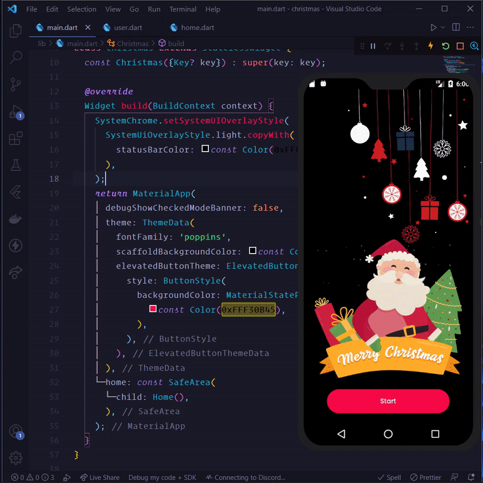The height and width of the screenshot is (483, 483).
Task: Open the Testing flask view
Action: 16,165
